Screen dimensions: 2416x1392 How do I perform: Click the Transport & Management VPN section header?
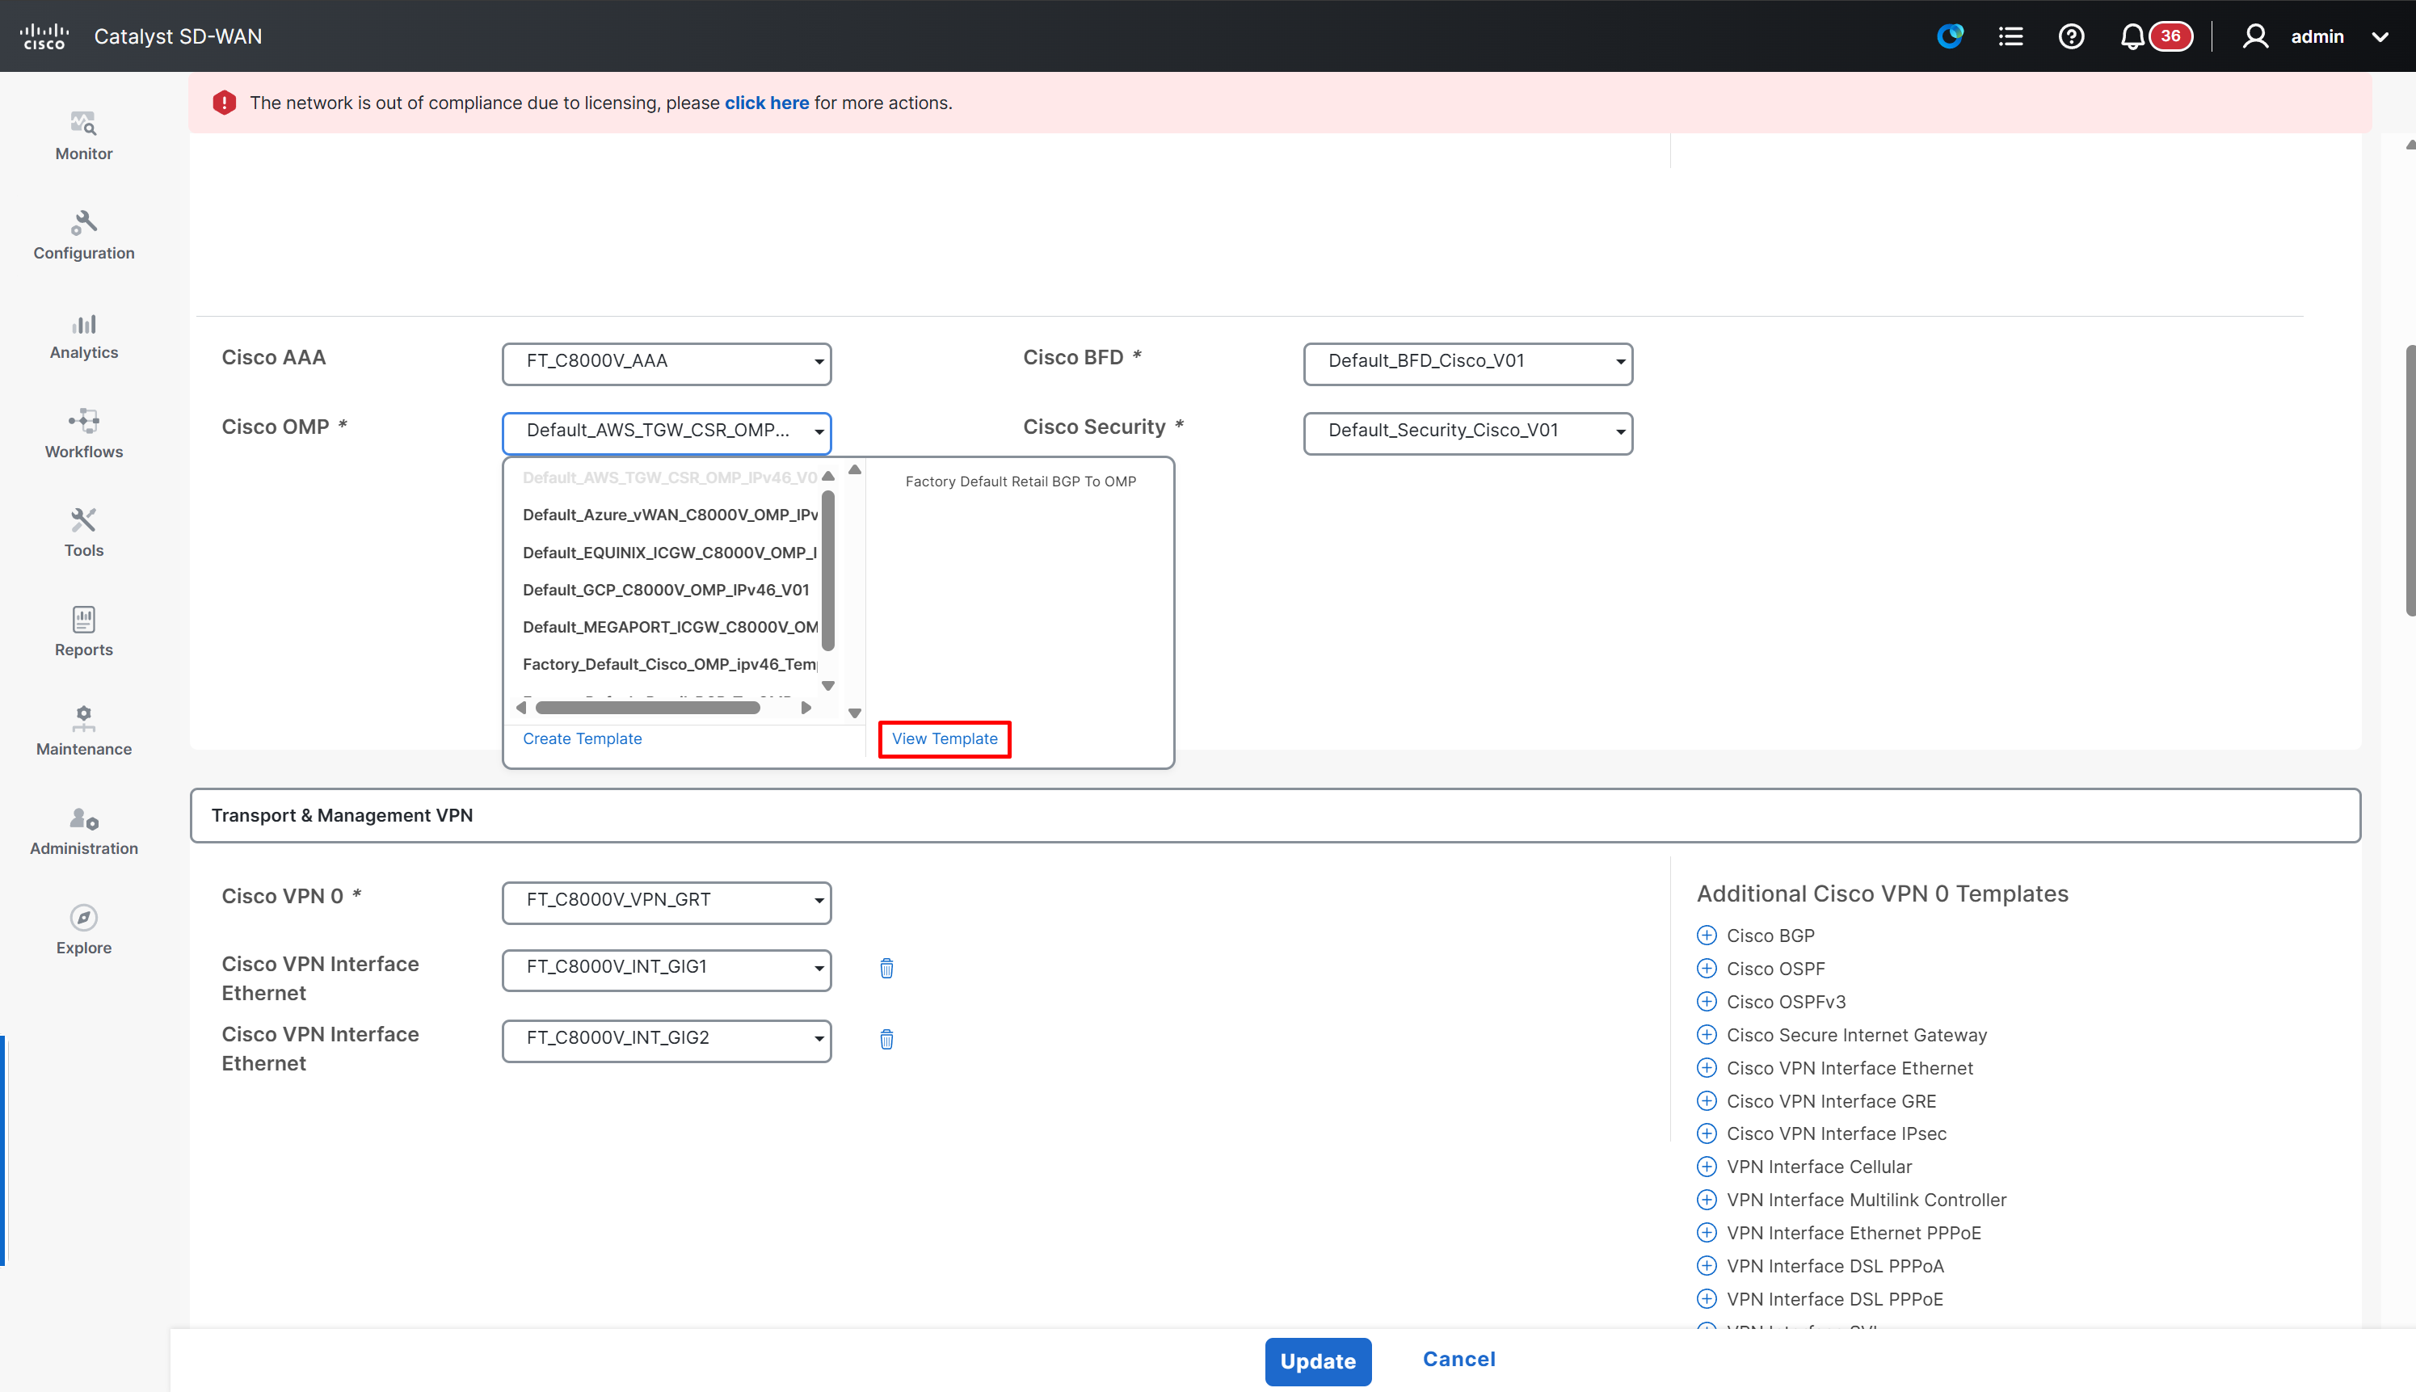(x=1275, y=815)
